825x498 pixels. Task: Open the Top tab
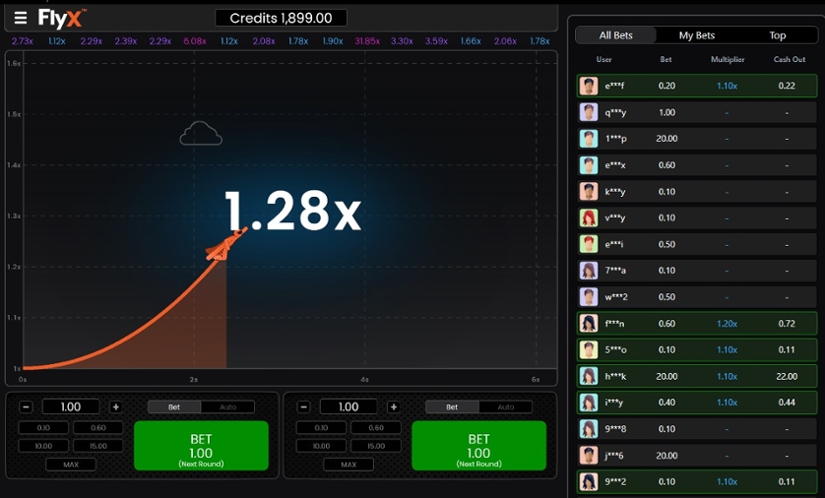coord(777,35)
